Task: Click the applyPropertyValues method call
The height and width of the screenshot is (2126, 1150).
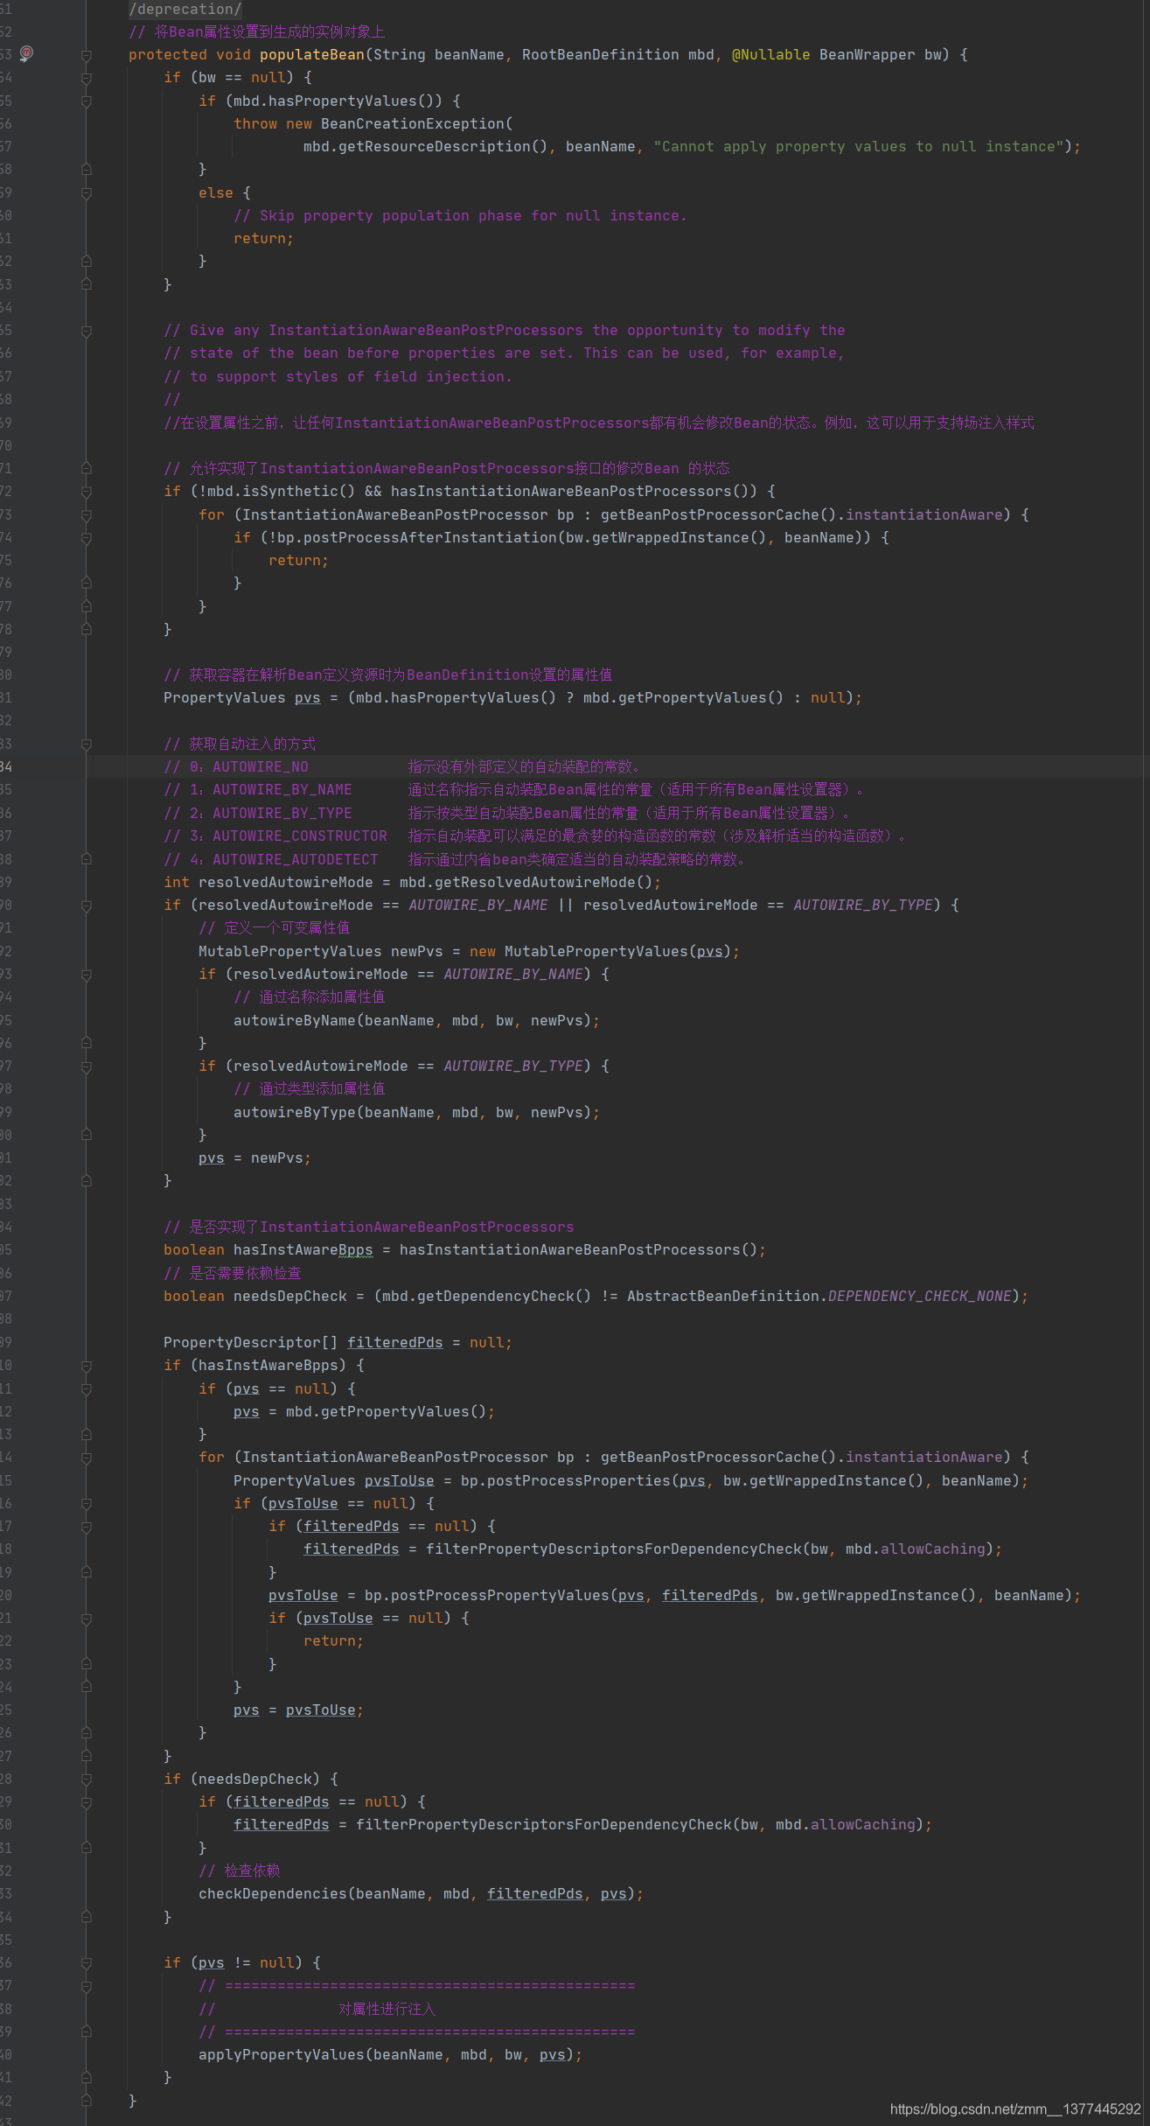Action: tap(281, 2054)
